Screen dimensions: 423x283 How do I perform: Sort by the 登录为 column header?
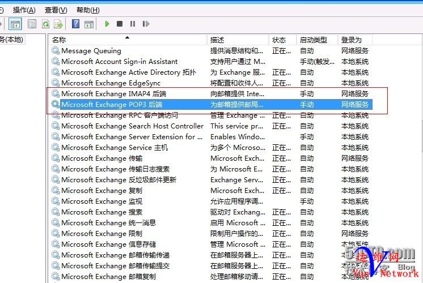[355, 40]
